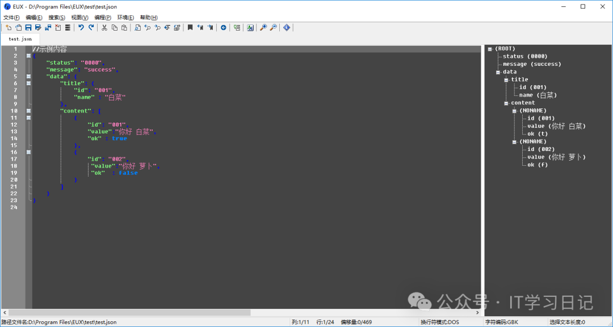Collapse the content node in tree

(506, 103)
